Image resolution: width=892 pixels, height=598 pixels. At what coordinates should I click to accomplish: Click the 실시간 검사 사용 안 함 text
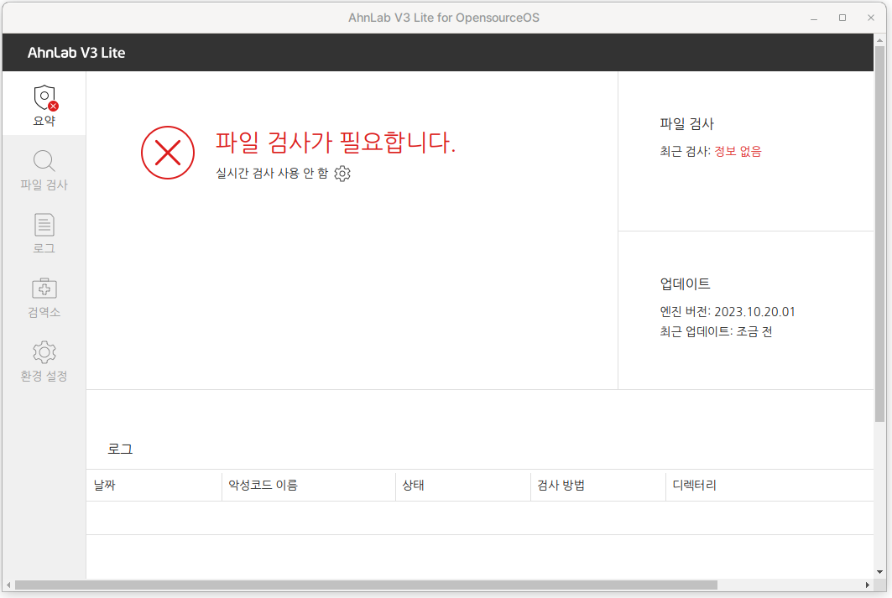coord(272,173)
